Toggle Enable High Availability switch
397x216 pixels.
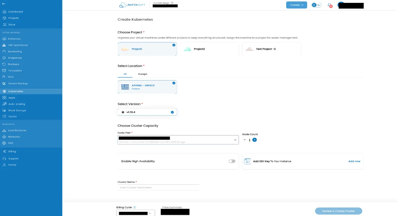coord(232,161)
